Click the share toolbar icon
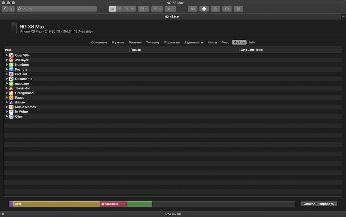Screen dimensions: 346x217 (x=216, y=9)
